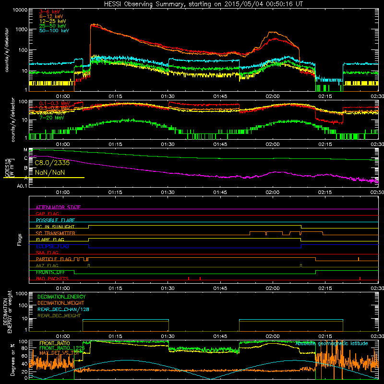
Task: Select the DECIMATION_WEIGHT legend label
Action: pos(61,303)
